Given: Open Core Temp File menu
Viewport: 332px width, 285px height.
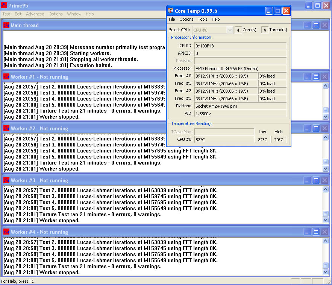Looking at the screenshot, I should pyautogui.click(x=172, y=19).
